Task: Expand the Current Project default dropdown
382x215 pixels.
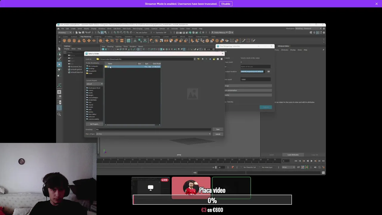Action: click(94, 84)
